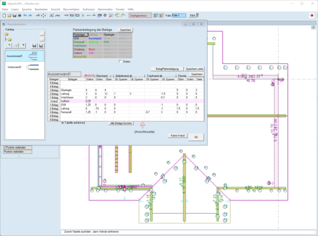Open the Lizenz menu
The image size is (318, 236).
(x=15, y=9)
